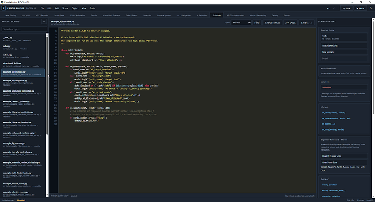Screen dimensions: 375x202
Task: Select cube_2.py in project scripts
Action: 23,56
